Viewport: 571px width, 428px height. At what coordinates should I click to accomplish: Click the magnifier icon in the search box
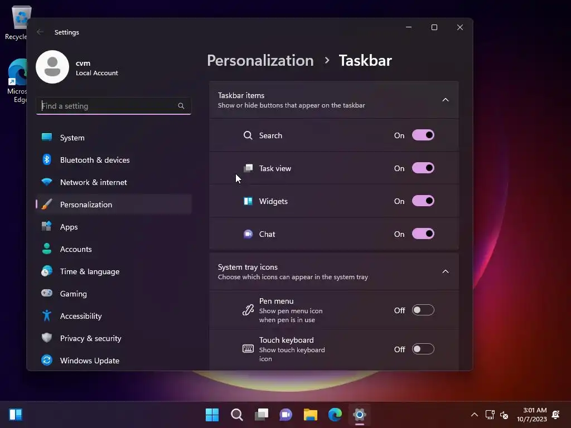pyautogui.click(x=181, y=106)
